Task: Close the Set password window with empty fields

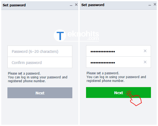Action: pyautogui.click(x=76, y=5)
